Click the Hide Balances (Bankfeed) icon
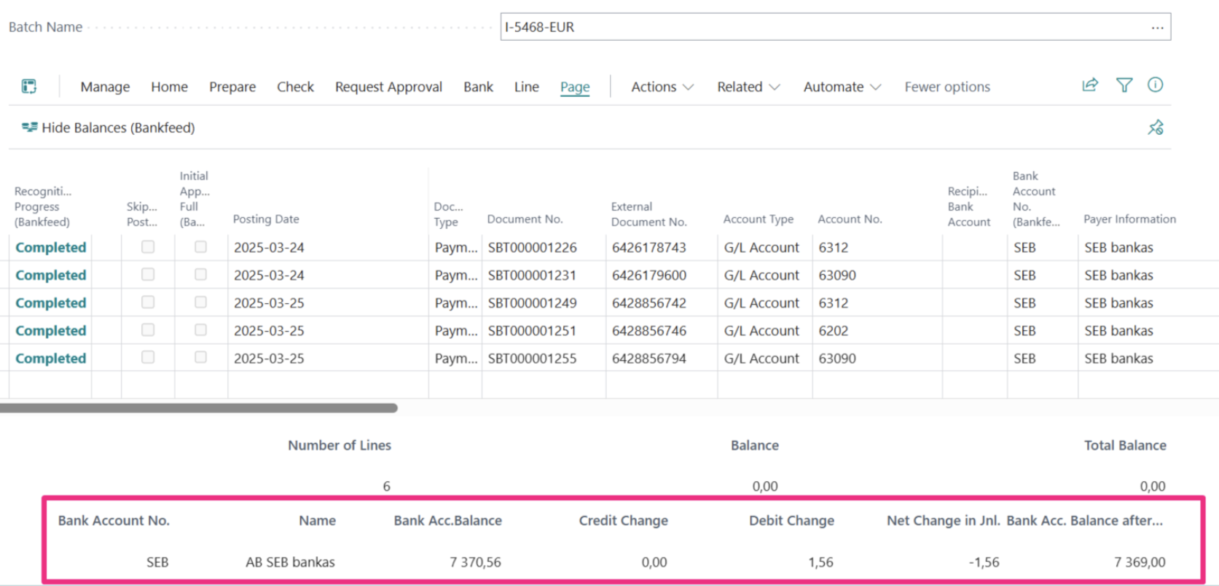Screen dimensions: 1219x586 click(x=29, y=128)
